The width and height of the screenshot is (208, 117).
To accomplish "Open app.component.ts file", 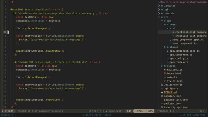I will [x=181, y=55].
